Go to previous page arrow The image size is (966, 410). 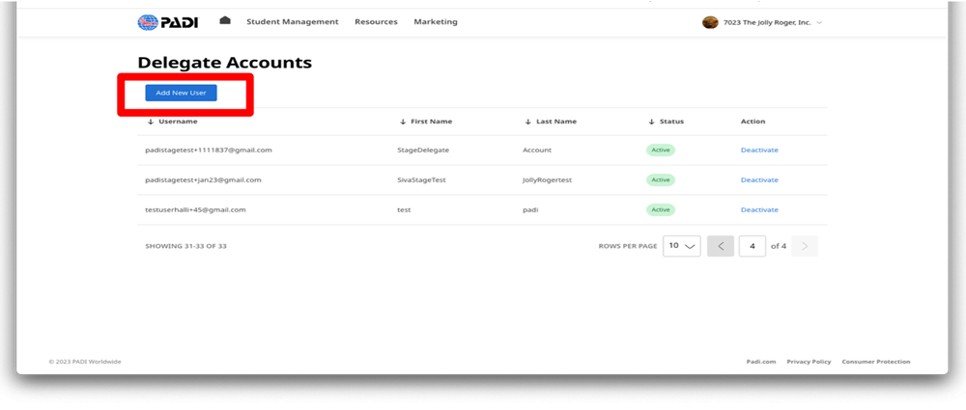721,246
